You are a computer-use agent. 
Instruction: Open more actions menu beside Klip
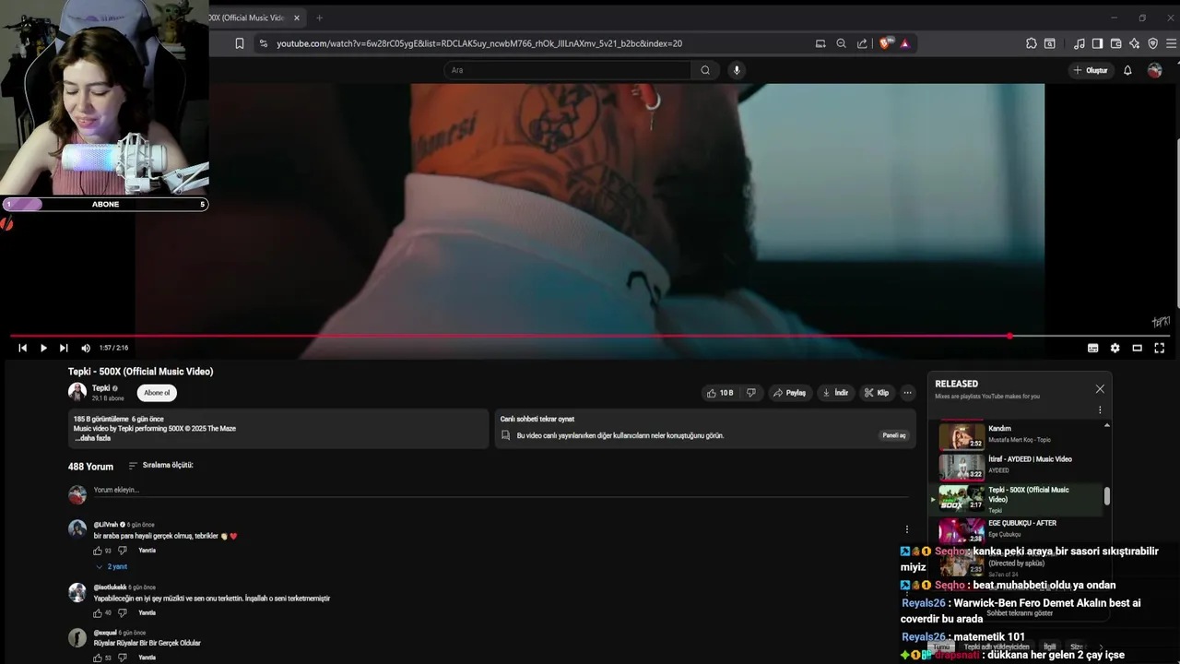click(x=907, y=393)
